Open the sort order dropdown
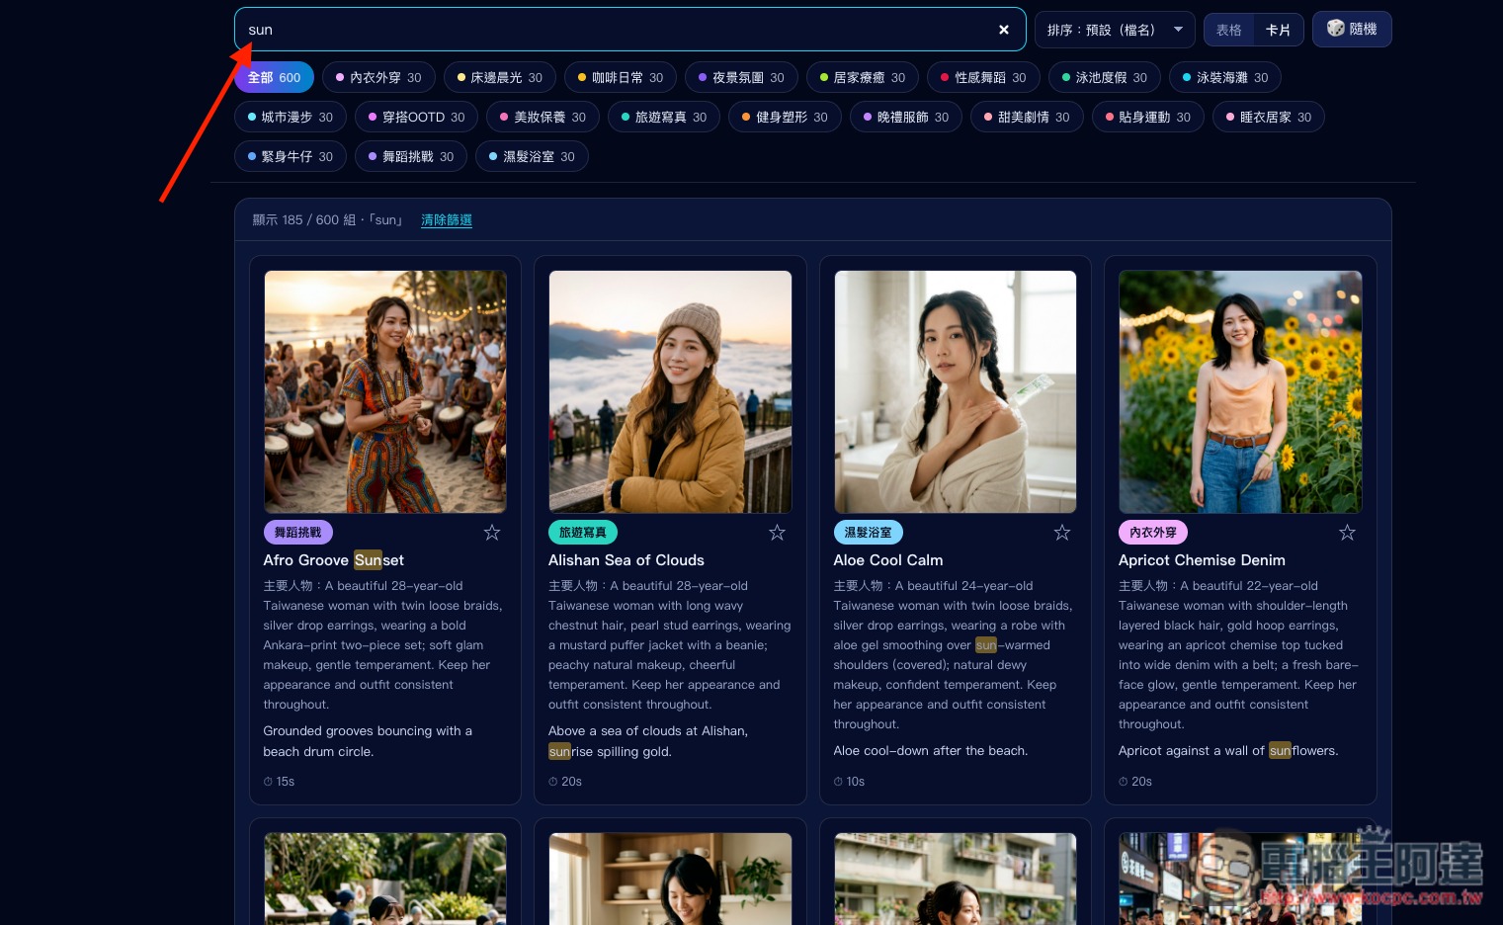The width and height of the screenshot is (1503, 925). [1115, 30]
